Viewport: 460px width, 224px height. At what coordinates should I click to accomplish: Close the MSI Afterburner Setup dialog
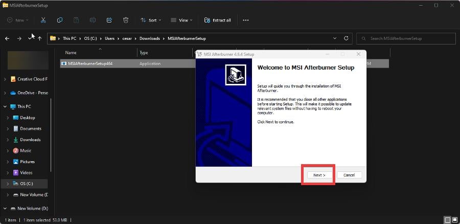pos(358,54)
